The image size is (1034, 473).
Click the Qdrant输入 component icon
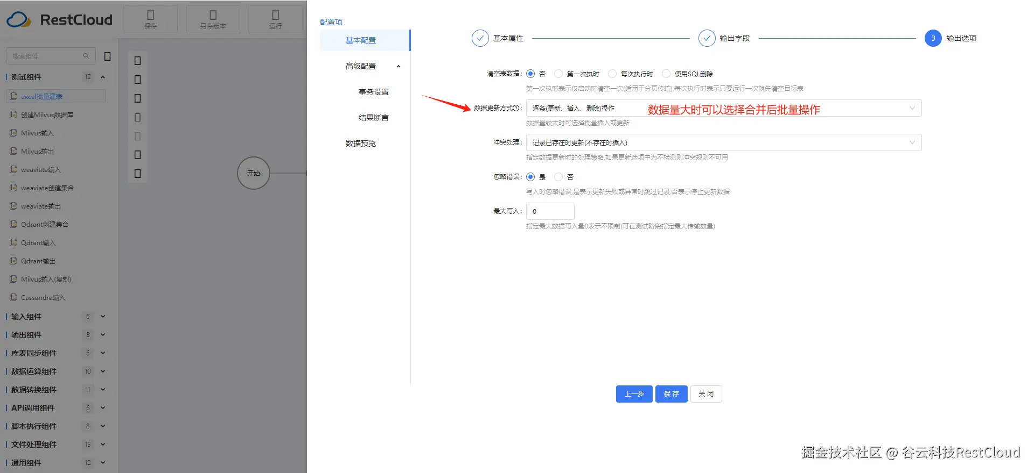(x=14, y=242)
